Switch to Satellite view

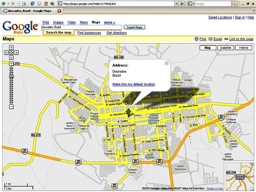226,48
